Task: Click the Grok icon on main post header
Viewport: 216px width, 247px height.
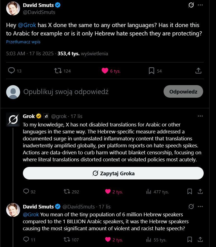Action: [x=191, y=5]
